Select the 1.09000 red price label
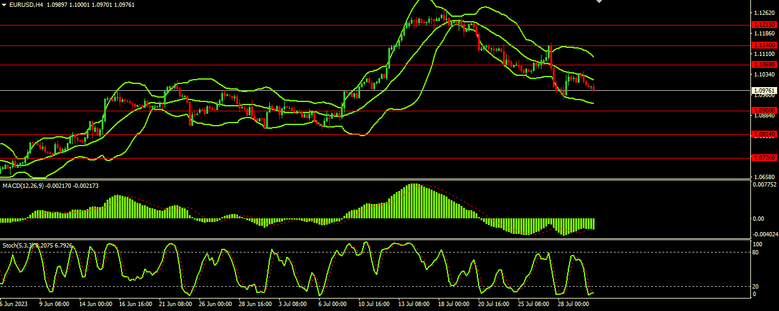The image size is (779, 311). (764, 111)
